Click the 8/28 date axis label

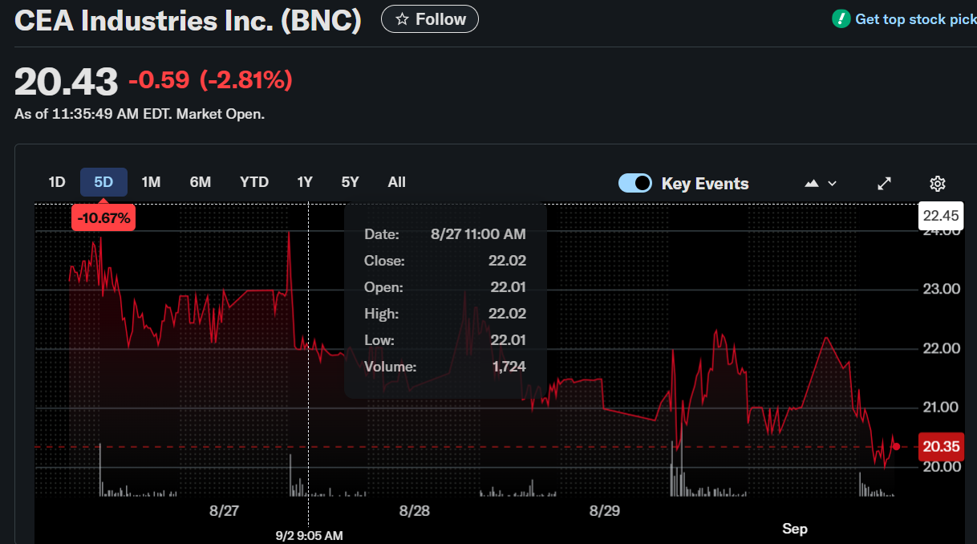pos(415,510)
